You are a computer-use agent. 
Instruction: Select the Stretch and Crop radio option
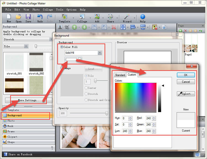click(x=86, y=100)
